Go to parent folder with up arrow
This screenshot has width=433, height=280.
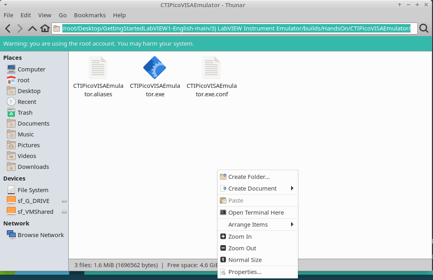[x=32, y=28]
